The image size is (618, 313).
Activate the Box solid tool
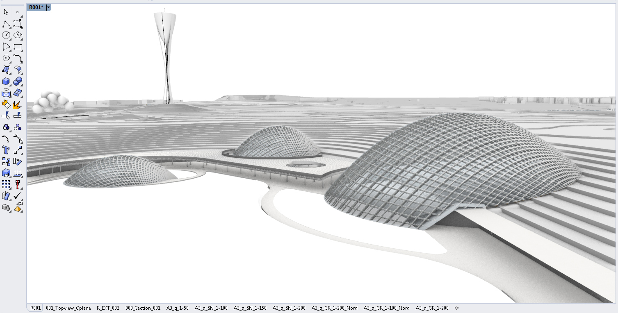6,81
